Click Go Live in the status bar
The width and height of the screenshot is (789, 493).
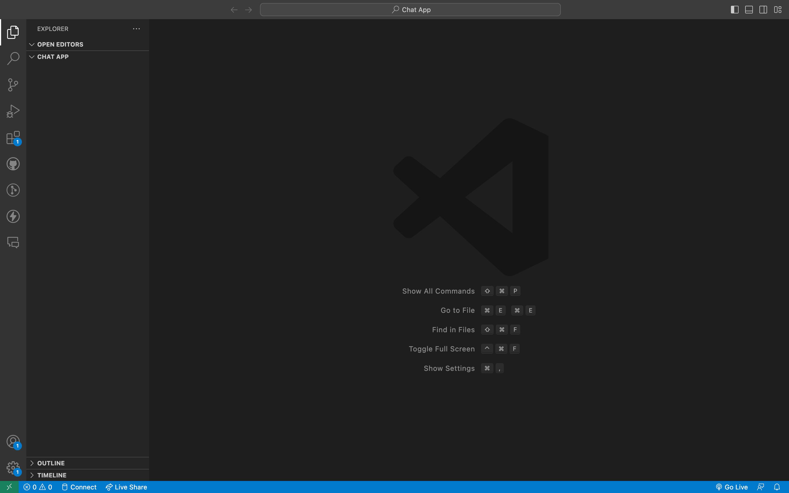coord(732,487)
